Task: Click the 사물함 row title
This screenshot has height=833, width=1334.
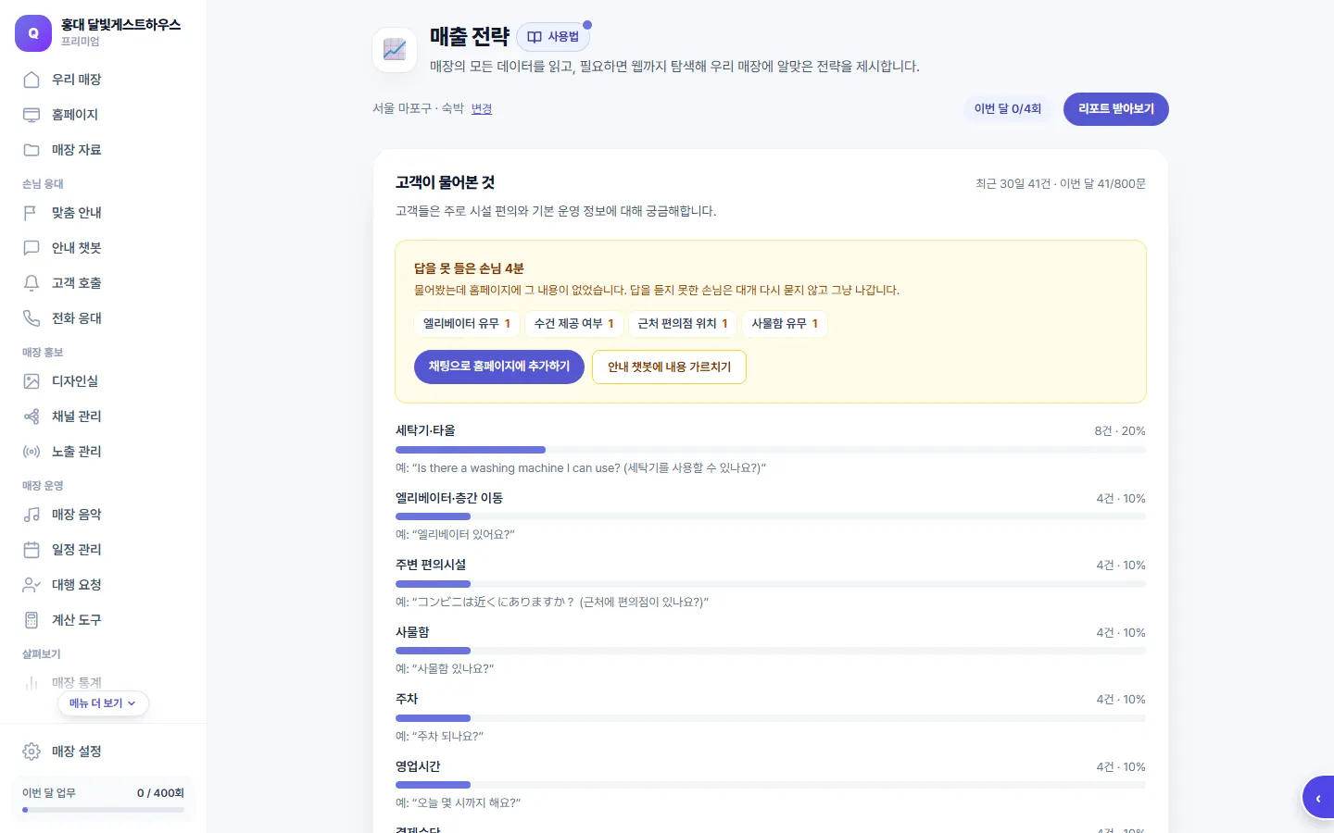Action: [x=412, y=632]
